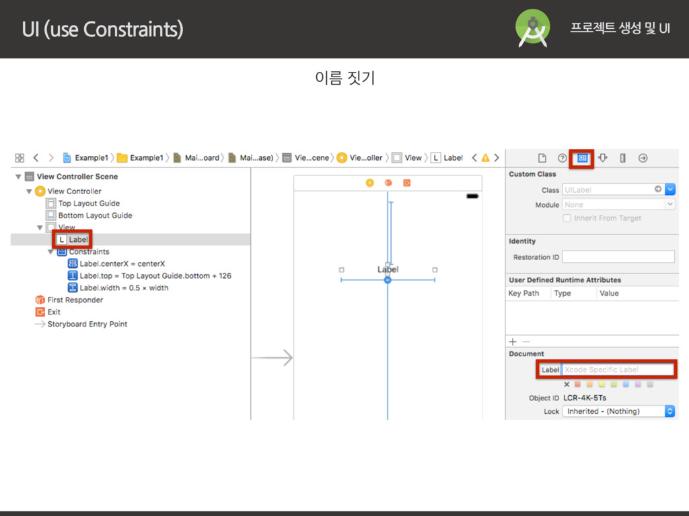
Task: Choose the red label color swatch
Action: [x=578, y=384]
